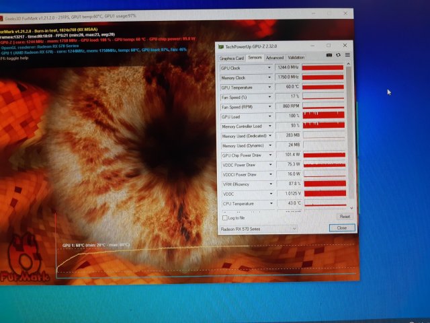
Task: Click the 75.3 W VDDC power value
Action: 289,164
